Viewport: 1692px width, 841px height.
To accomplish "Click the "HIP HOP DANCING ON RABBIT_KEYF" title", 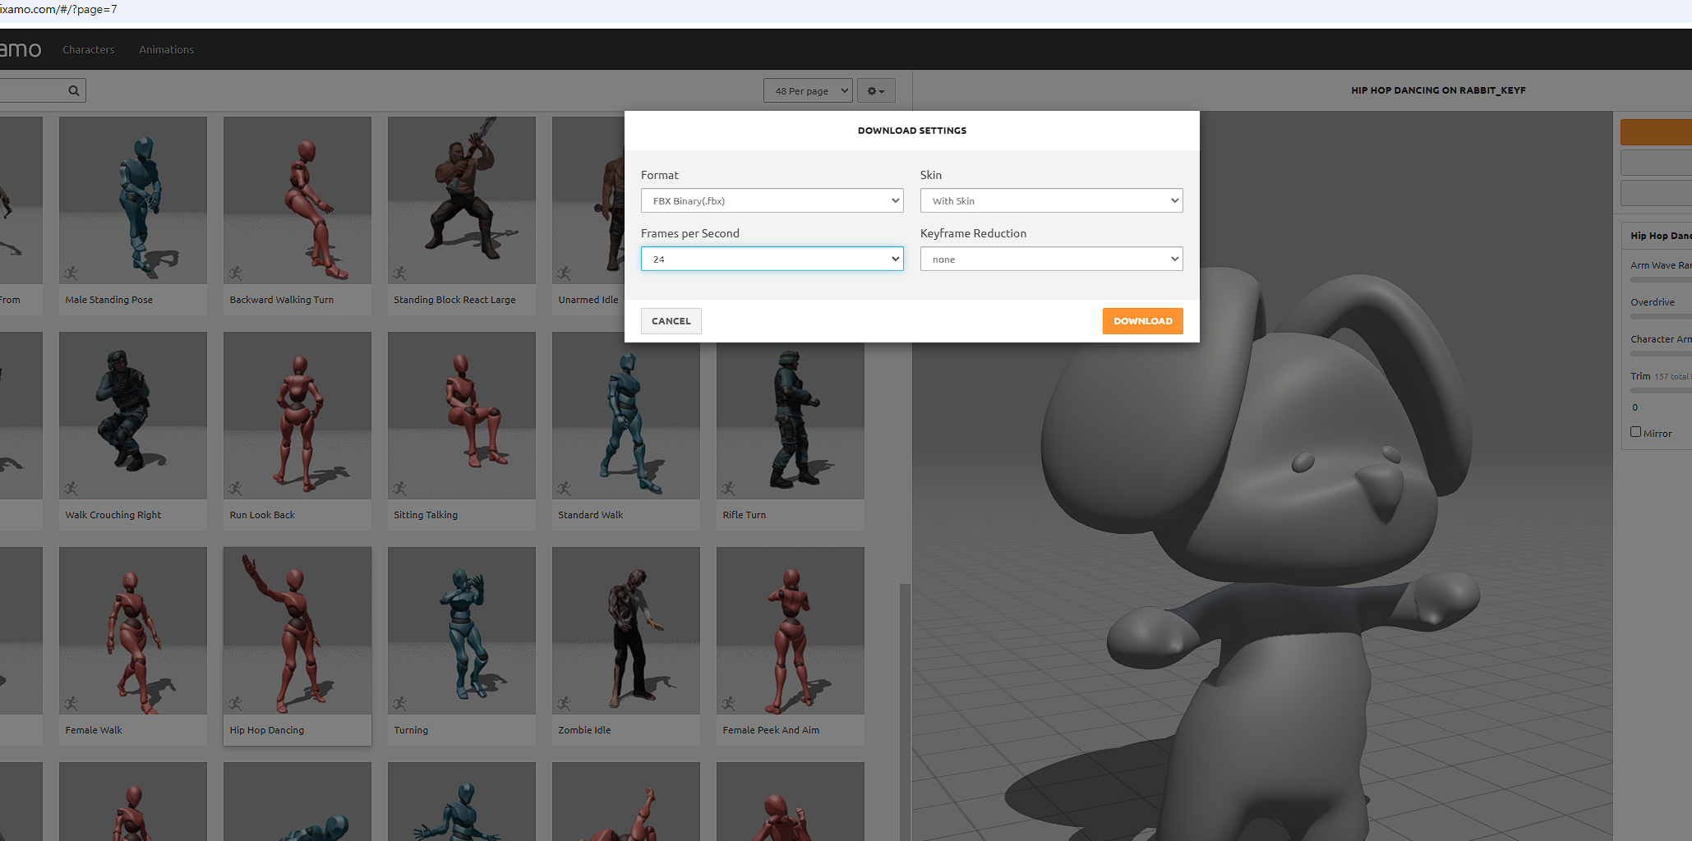I will [1438, 90].
